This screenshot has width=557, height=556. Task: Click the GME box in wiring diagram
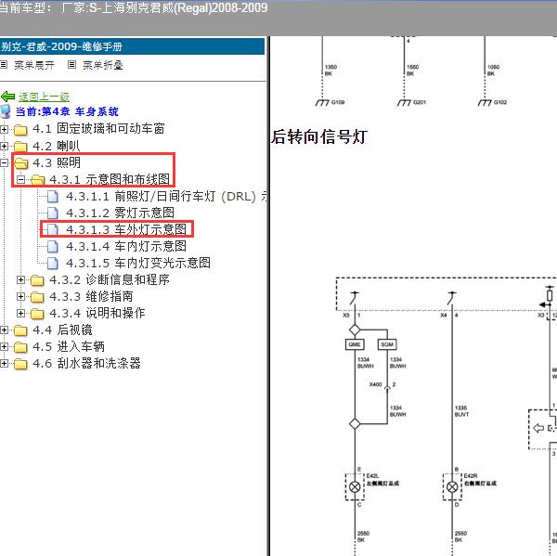355,344
